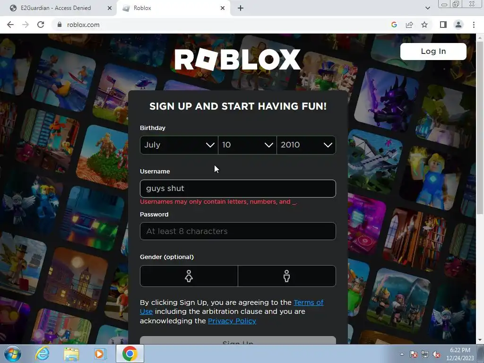This screenshot has width=484, height=363.
Task: Reload the roblox.com page
Action: pos(41,25)
